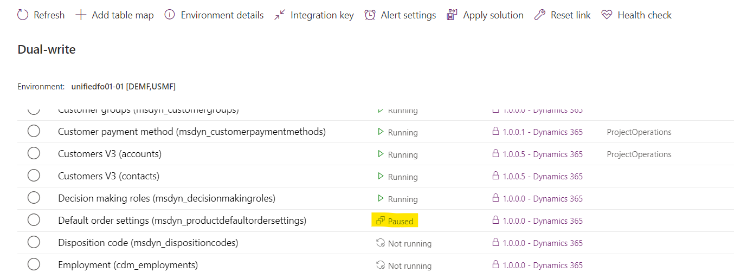Click the paused icon for Default order settings
Image resolution: width=734 pixels, height=272 pixels.
click(x=381, y=221)
